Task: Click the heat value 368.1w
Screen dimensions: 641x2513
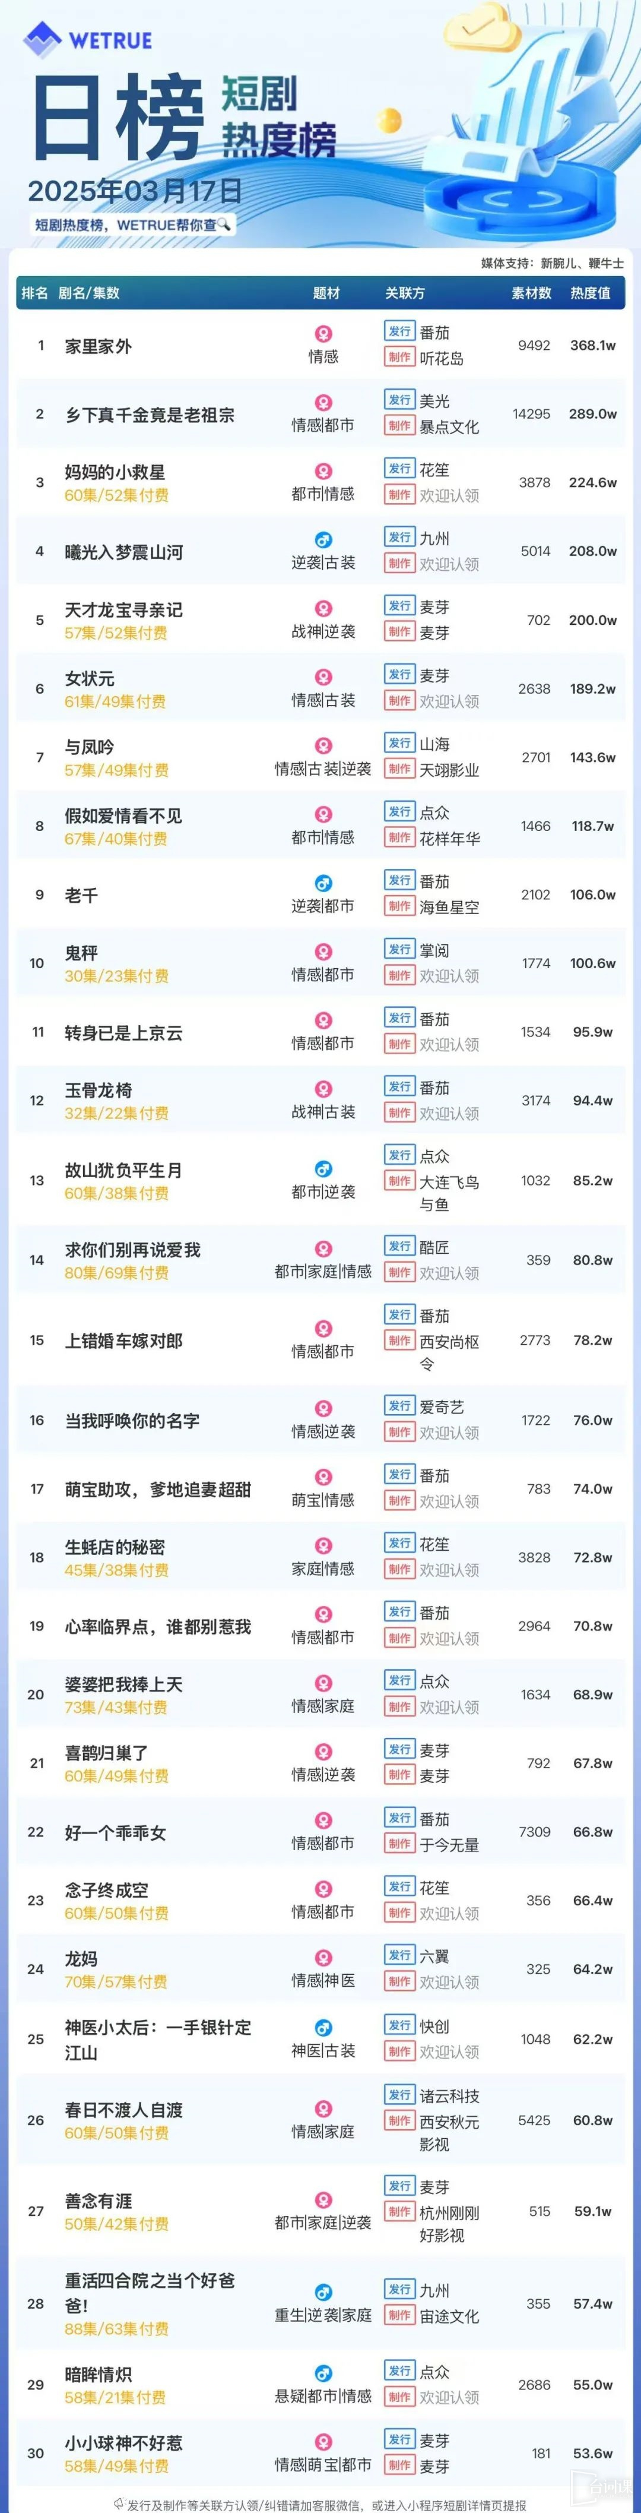Action: pyautogui.click(x=592, y=345)
